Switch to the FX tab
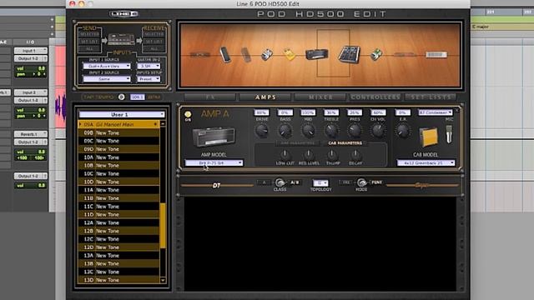This screenshot has height=300, width=534. (x=209, y=97)
